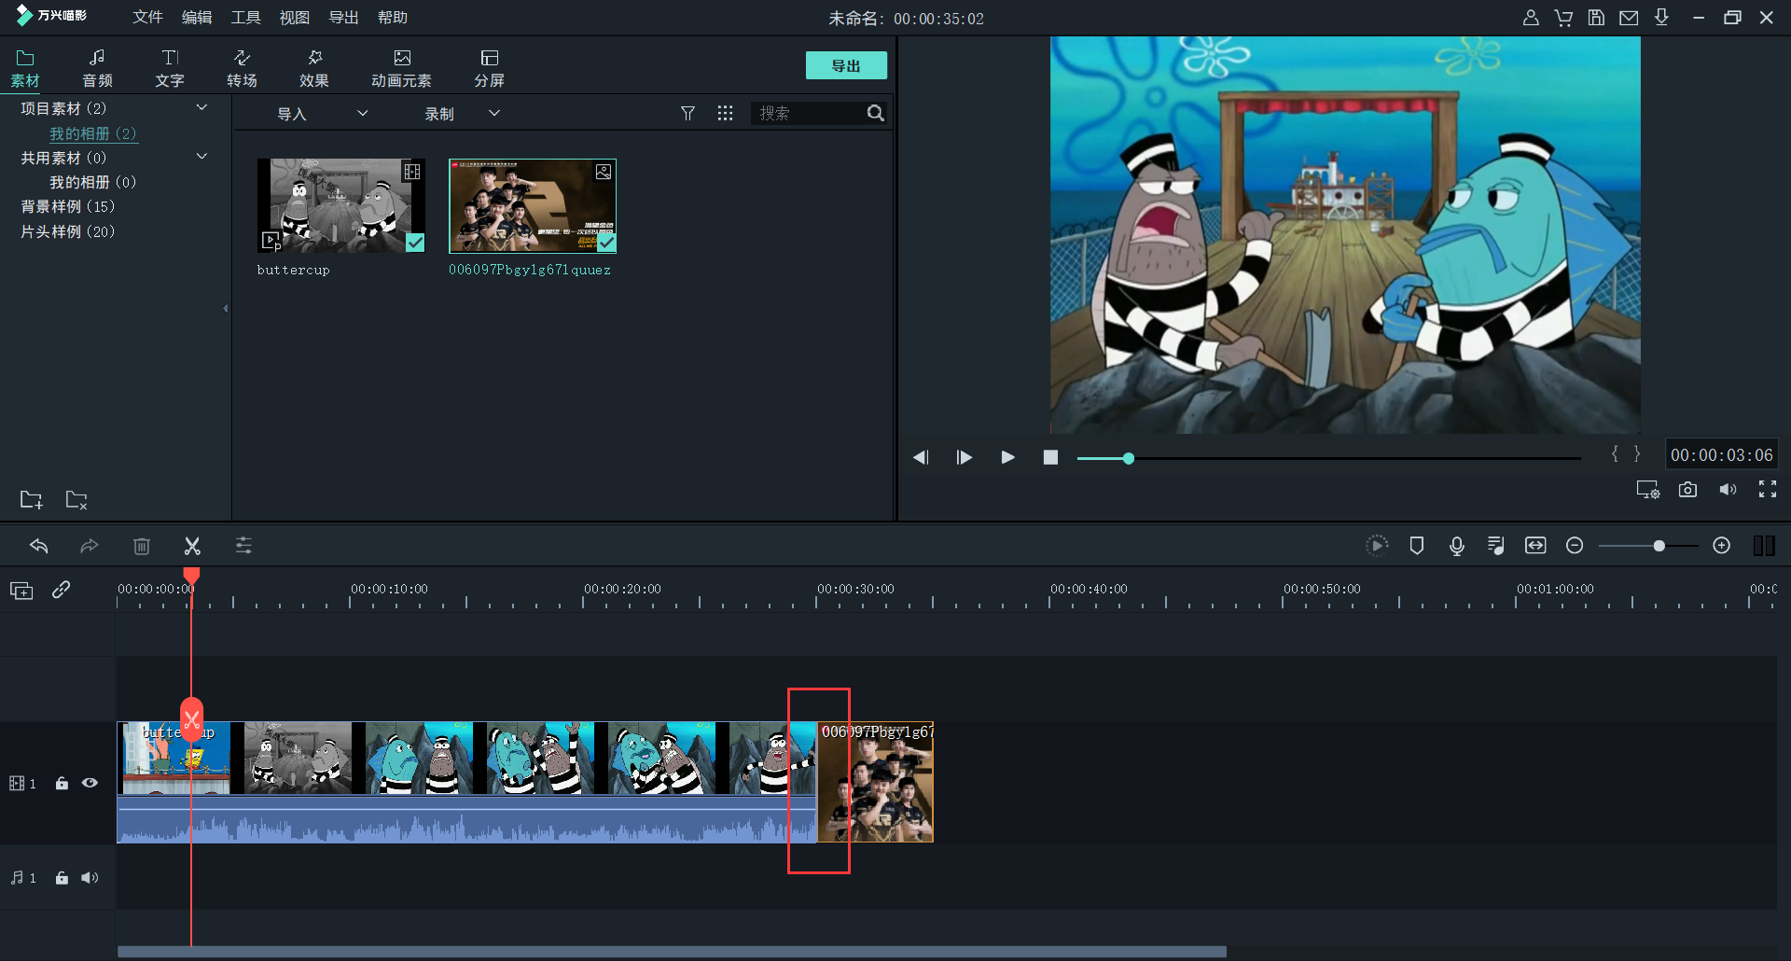
Task: Select the buttercup video thumbnail
Action: coord(340,205)
